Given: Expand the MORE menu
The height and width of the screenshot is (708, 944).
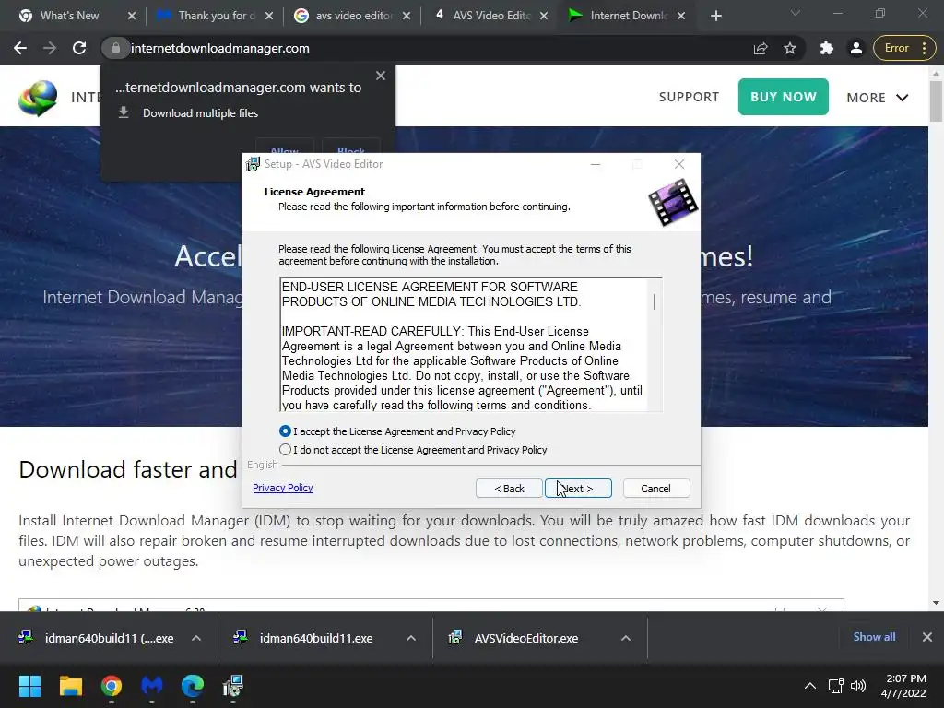Looking at the screenshot, I should pos(878,98).
